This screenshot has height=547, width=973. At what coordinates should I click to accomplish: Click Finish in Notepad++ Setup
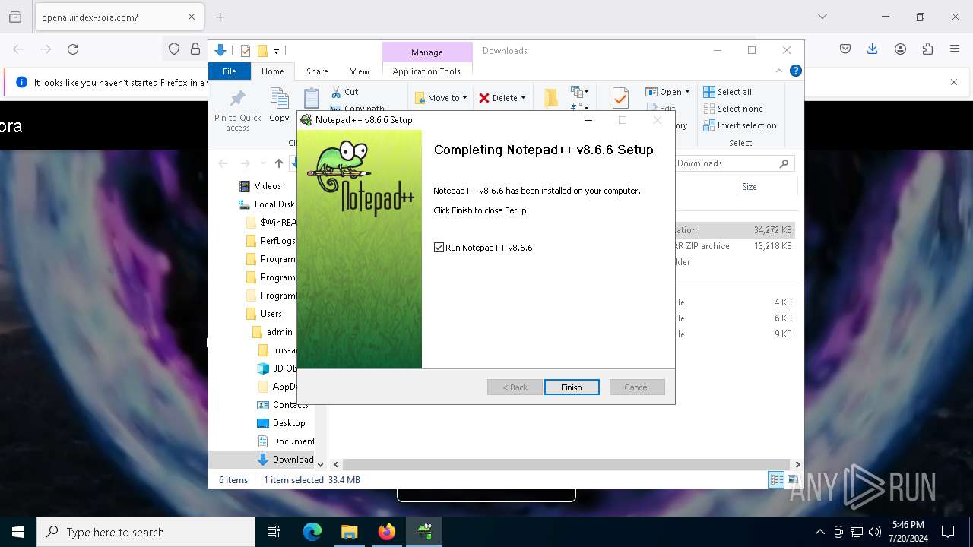pos(572,387)
